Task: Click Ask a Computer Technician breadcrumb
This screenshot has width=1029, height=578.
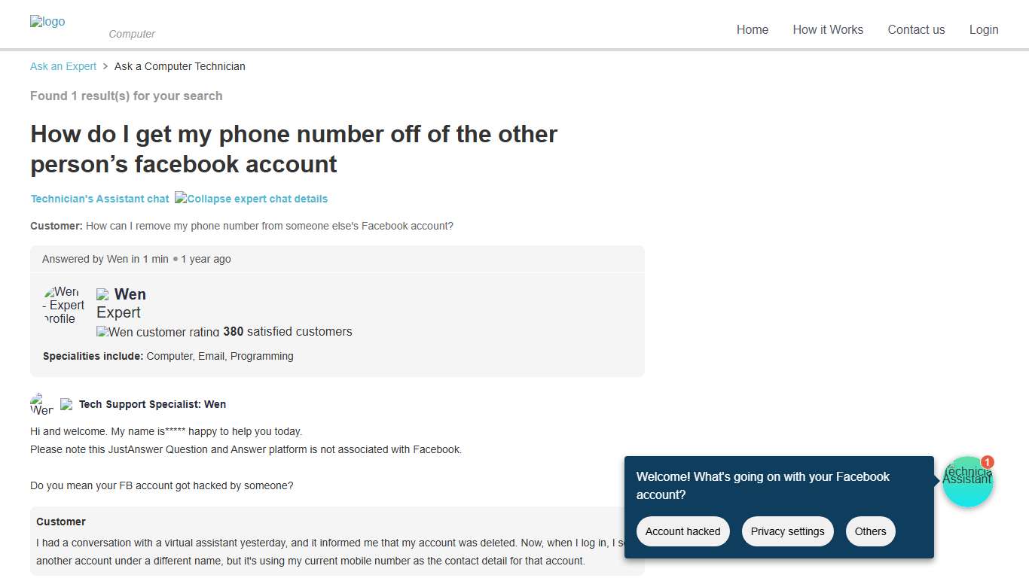Action: tap(179, 66)
